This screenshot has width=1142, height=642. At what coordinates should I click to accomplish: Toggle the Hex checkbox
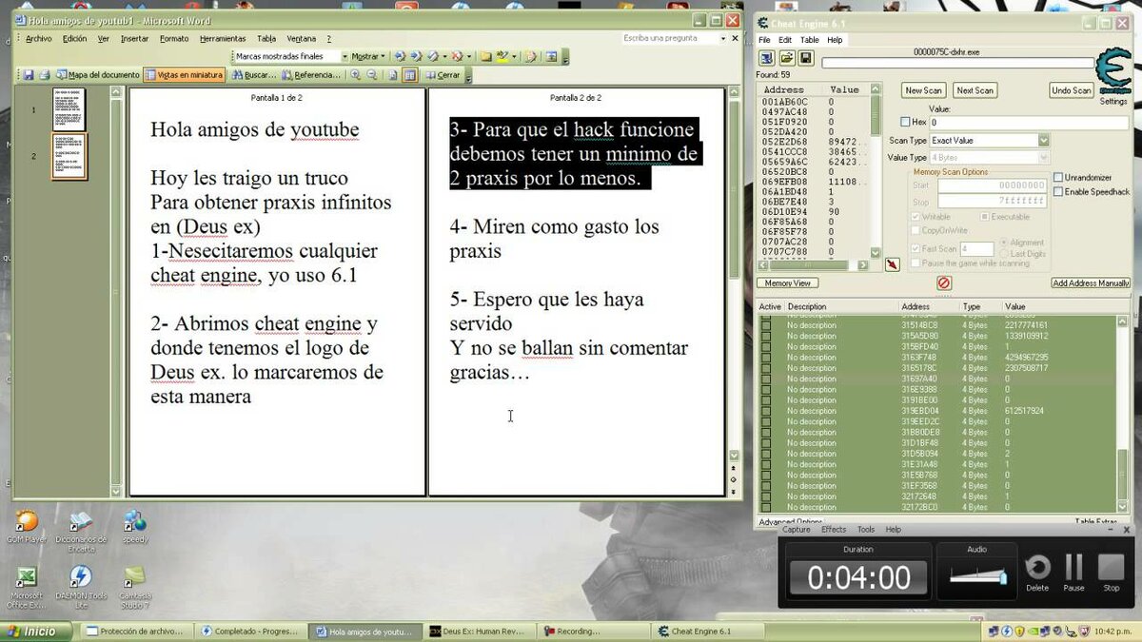pyautogui.click(x=905, y=122)
